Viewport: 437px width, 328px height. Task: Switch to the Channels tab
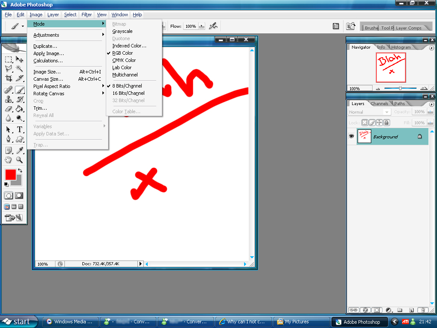click(379, 103)
